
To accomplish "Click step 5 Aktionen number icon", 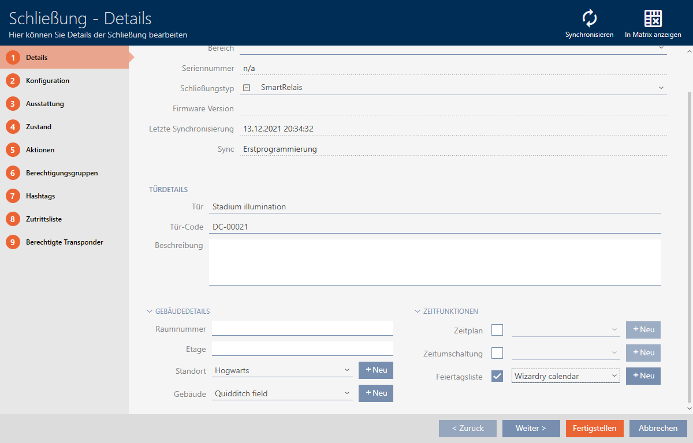I will click(x=13, y=150).
